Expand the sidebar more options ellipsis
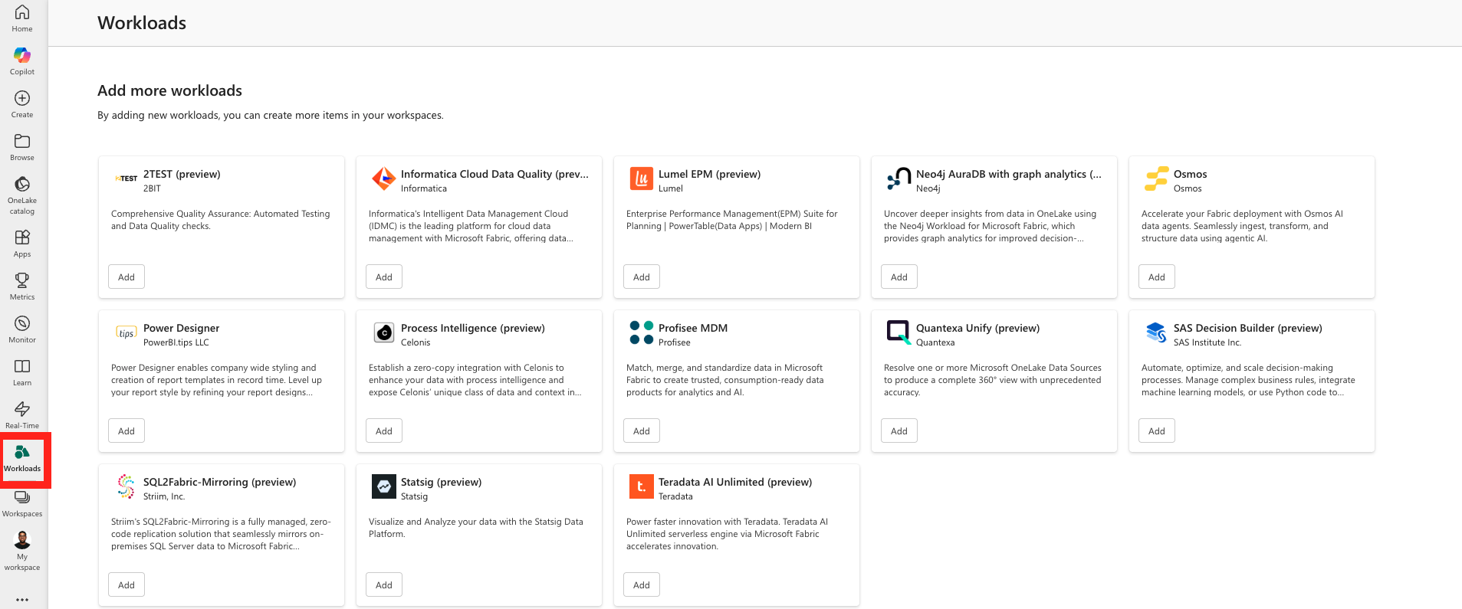The image size is (1462, 609). point(22,599)
